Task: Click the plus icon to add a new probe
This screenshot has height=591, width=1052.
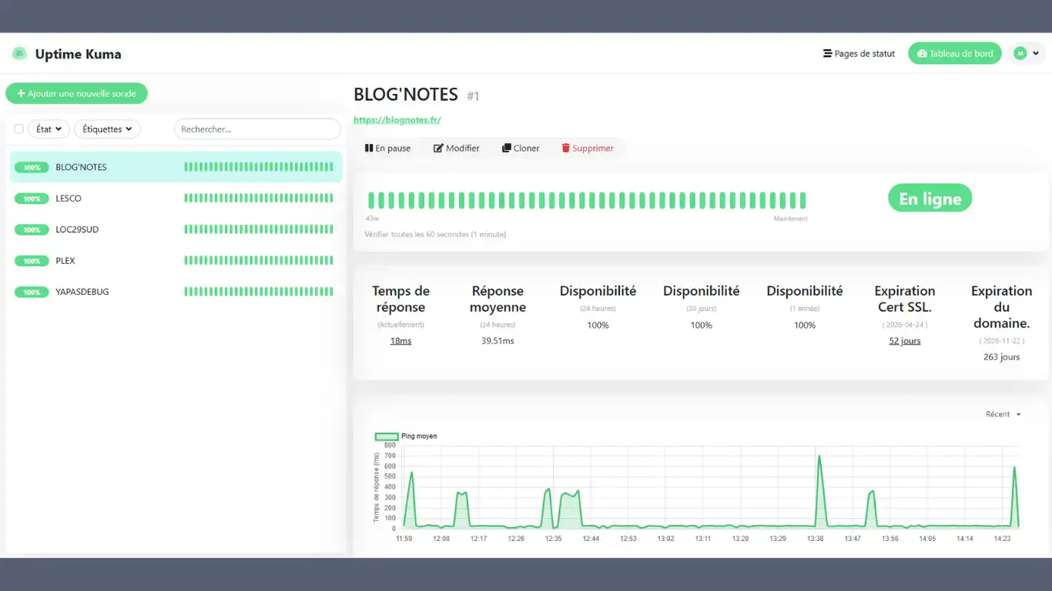Action: [x=21, y=93]
